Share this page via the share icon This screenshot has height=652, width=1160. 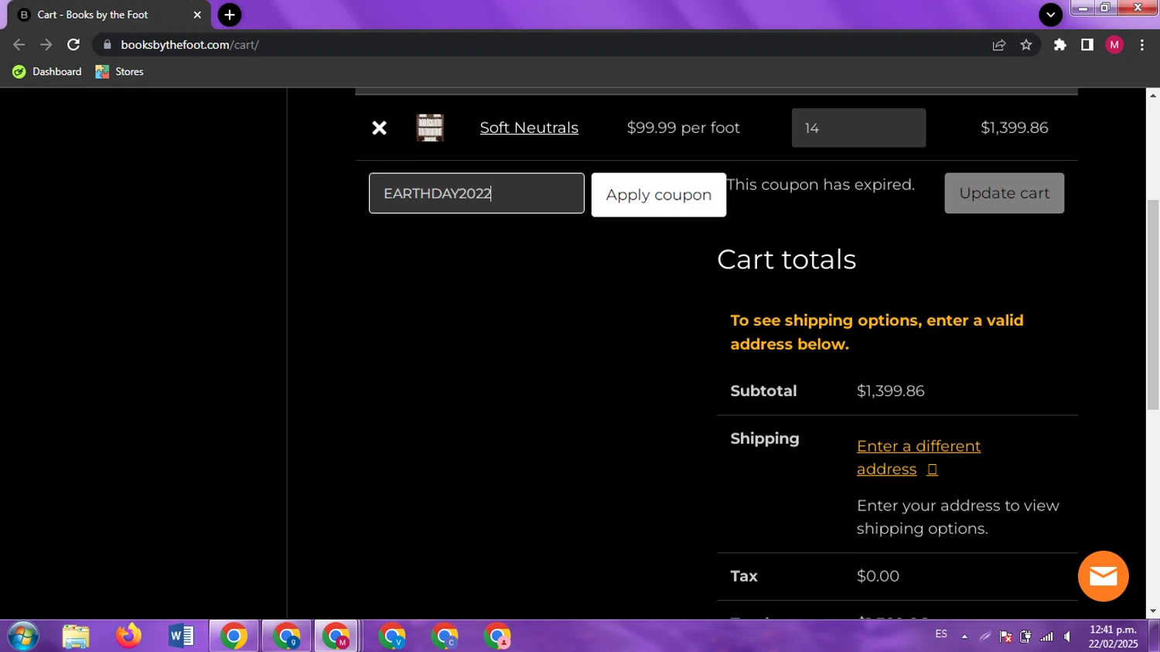click(x=999, y=45)
